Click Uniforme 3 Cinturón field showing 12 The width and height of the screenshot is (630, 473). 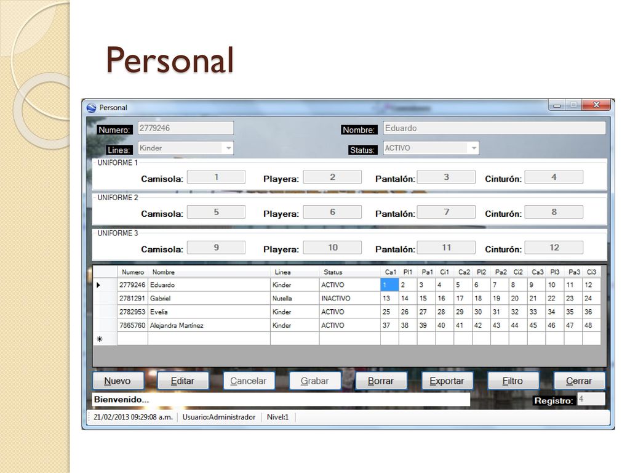click(554, 248)
